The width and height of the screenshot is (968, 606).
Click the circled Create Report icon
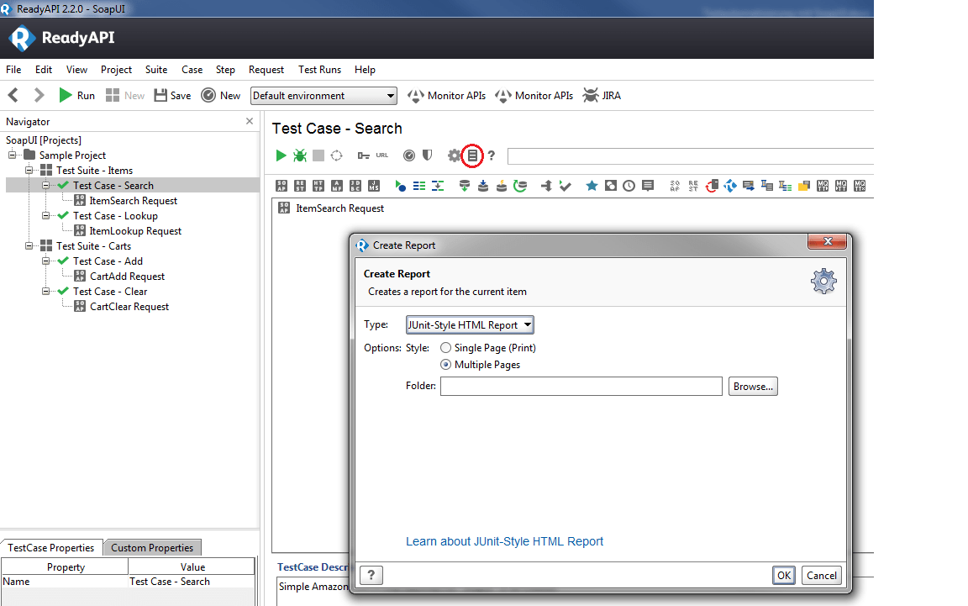coord(472,155)
